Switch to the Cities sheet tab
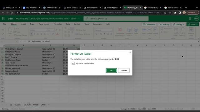Image resolution: width=200 pixels, height=112 pixels. pos(43,105)
